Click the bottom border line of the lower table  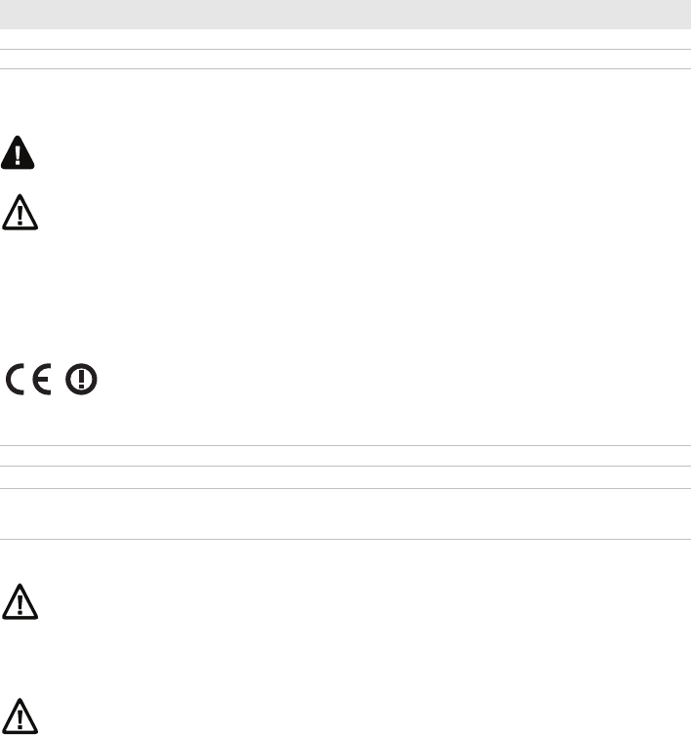pos(345,539)
